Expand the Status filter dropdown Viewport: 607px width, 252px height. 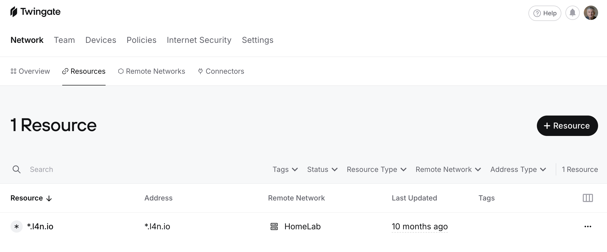pos(322,169)
